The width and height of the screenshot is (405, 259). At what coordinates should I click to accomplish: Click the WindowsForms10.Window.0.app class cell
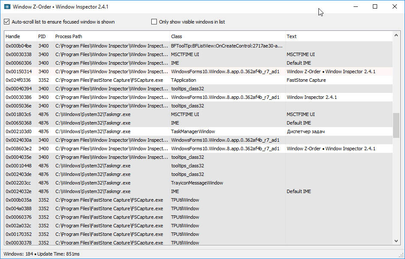pos(225,140)
